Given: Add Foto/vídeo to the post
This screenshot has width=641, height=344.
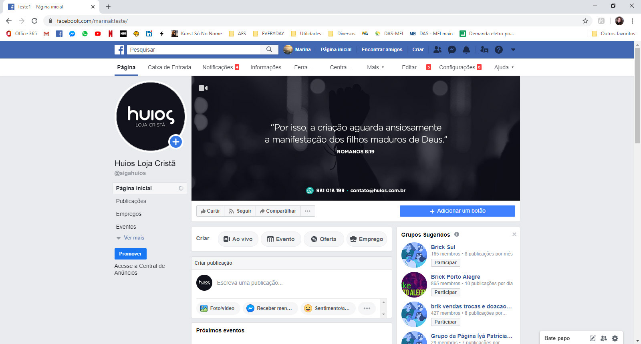Looking at the screenshot, I should pyautogui.click(x=218, y=308).
